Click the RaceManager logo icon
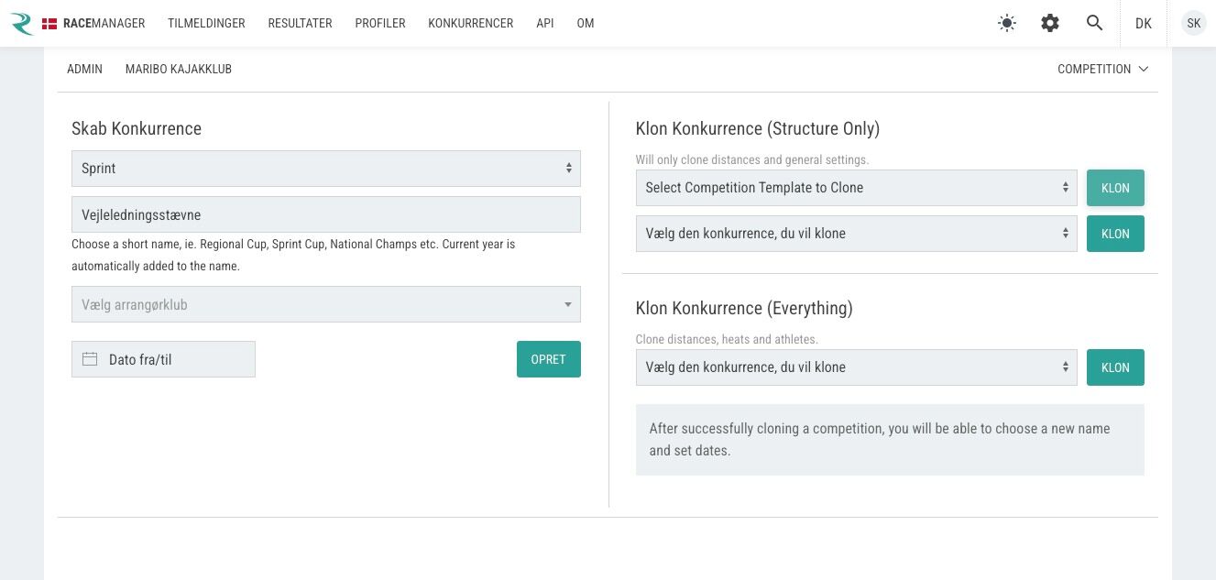This screenshot has width=1216, height=580. [x=22, y=24]
